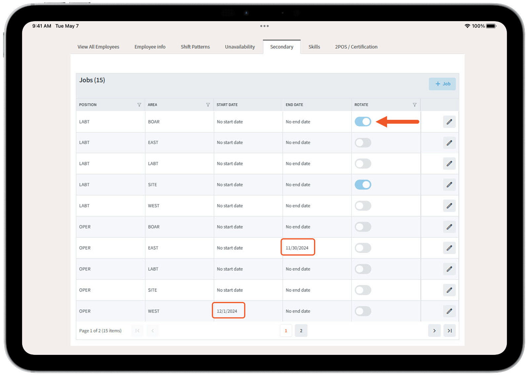Open the View All Employees tab
The height and width of the screenshot is (376, 529).
coord(98,47)
